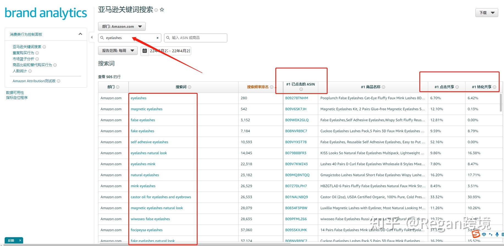
Task: Open the 下载 download dropdown
Action: click(487, 13)
